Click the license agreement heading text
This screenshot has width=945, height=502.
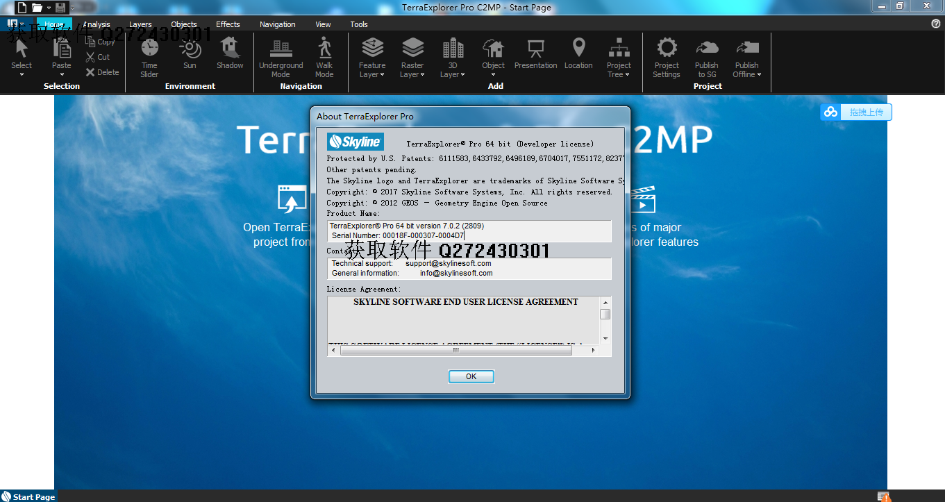tap(466, 302)
